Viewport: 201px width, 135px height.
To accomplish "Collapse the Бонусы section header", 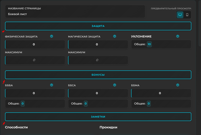I will point(98,75).
